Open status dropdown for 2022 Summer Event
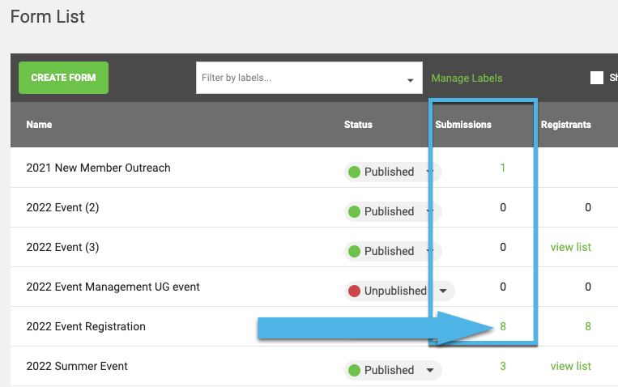Screen dimensions: 618x387 point(430,370)
